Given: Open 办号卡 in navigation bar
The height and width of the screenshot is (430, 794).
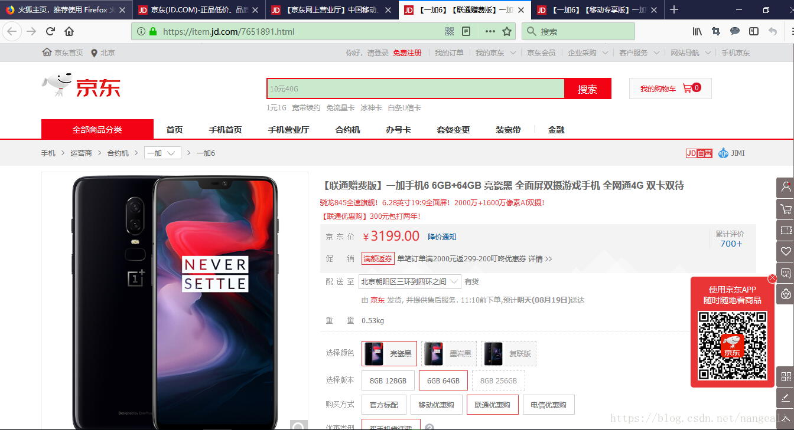Looking at the screenshot, I should pos(398,130).
